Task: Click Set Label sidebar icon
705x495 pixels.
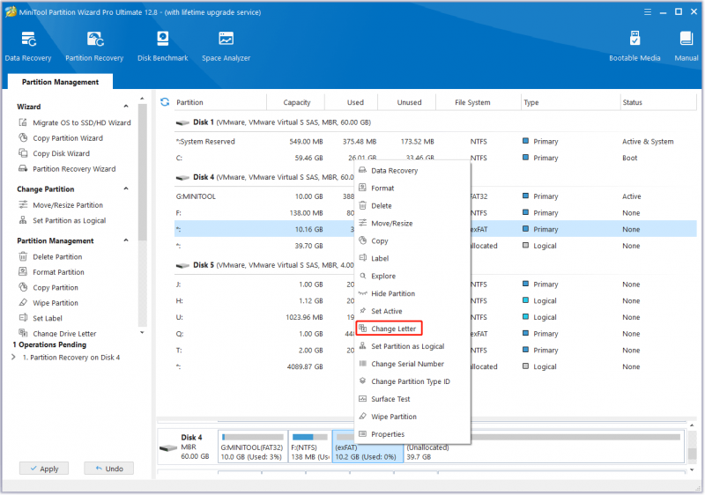Action: tap(23, 318)
